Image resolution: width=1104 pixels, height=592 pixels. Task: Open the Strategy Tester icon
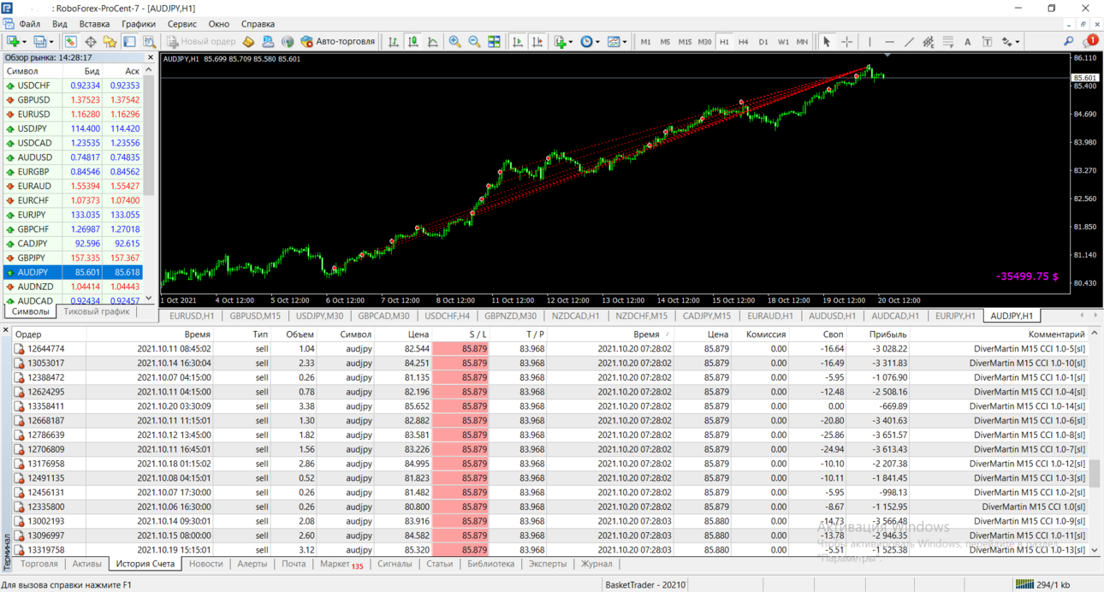[149, 41]
